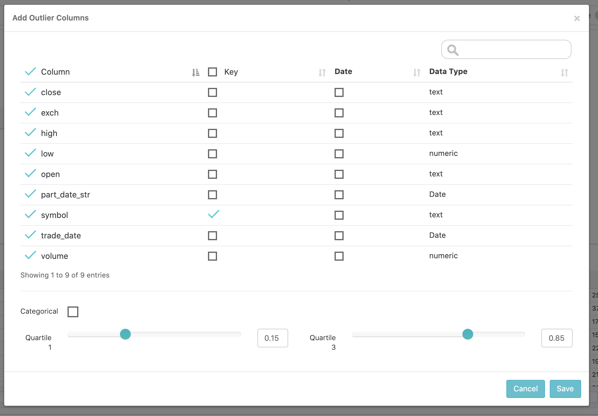Uncheck the select-all Column checkmark

[30, 72]
